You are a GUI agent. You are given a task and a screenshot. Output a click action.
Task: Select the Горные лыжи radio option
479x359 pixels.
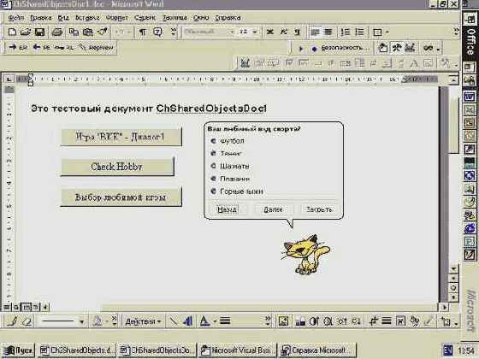pos(237,191)
